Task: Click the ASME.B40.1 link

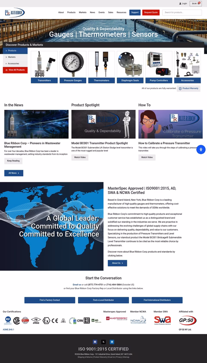Action: click(x=9, y=329)
